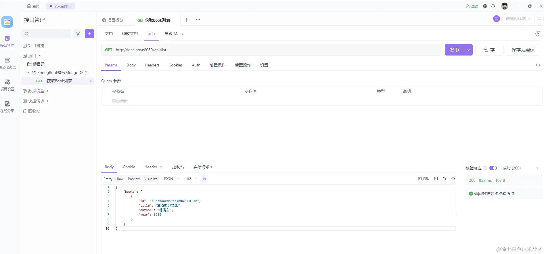Click the settings gear in title bar
This screenshot has width=544, height=254.
485,6
